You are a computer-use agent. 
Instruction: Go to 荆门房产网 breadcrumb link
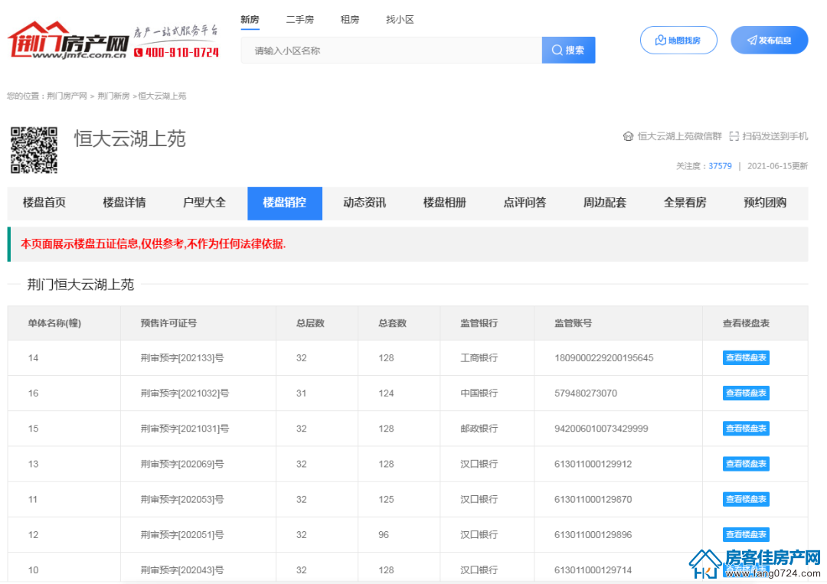(x=67, y=96)
